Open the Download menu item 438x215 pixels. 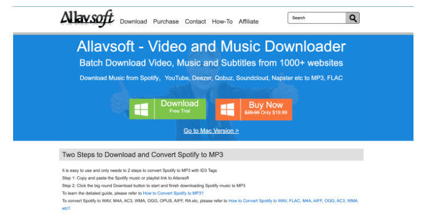point(133,22)
